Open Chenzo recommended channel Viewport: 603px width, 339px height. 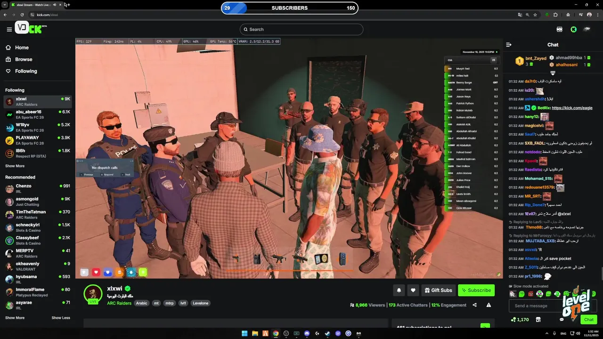click(38, 189)
